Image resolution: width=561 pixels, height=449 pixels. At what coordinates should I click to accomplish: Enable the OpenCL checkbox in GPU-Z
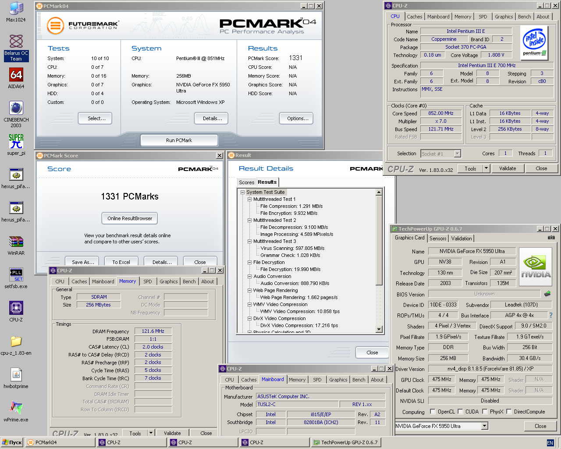(x=433, y=412)
